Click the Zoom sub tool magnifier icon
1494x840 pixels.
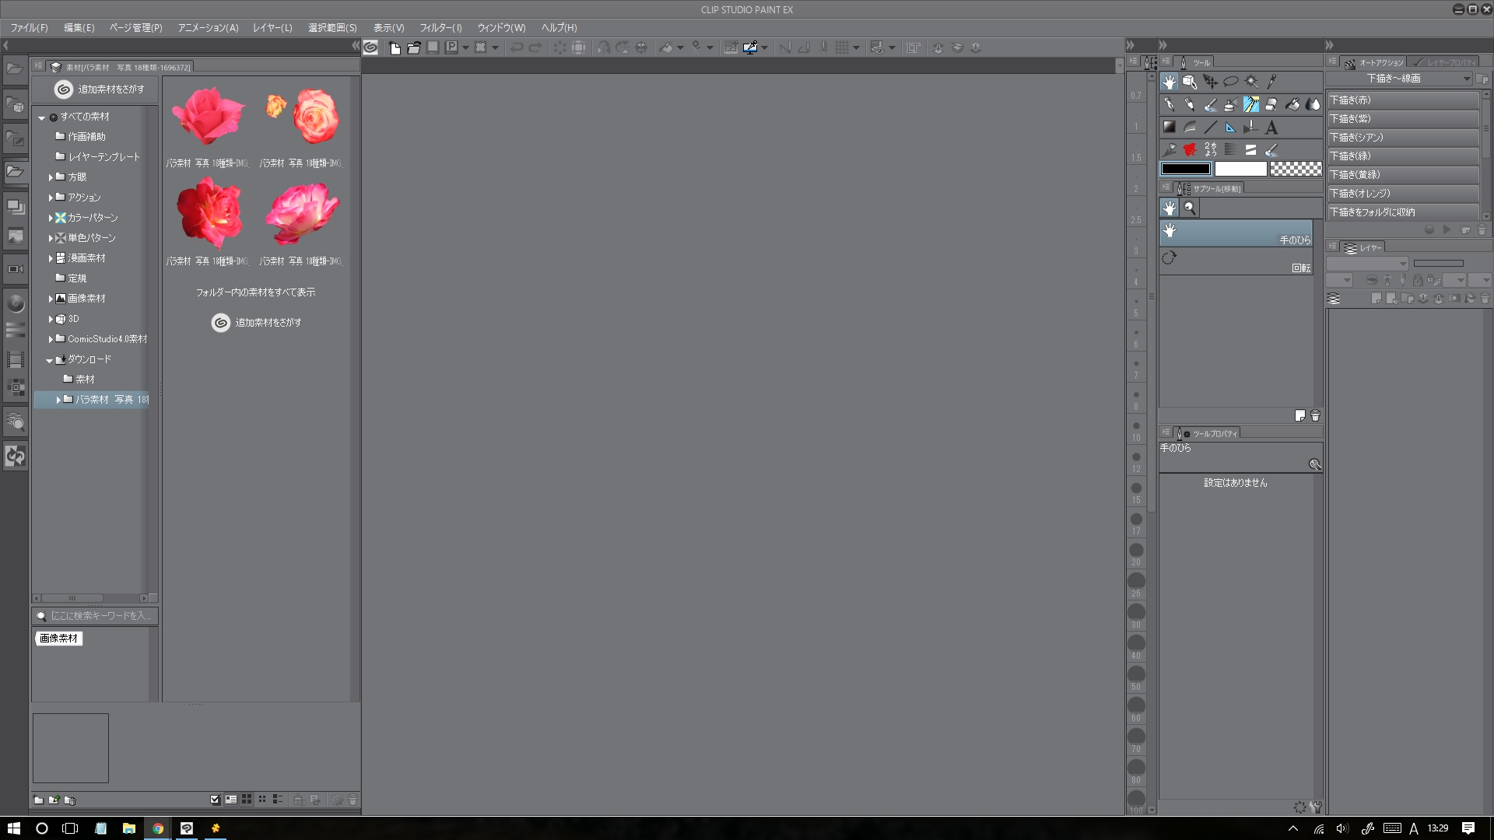click(1190, 208)
